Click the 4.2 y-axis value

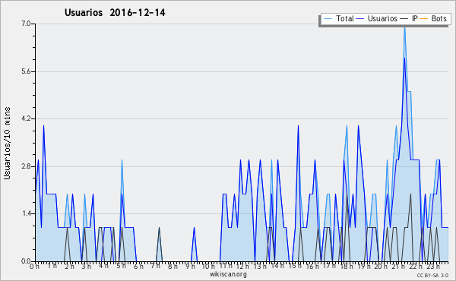[26, 118]
